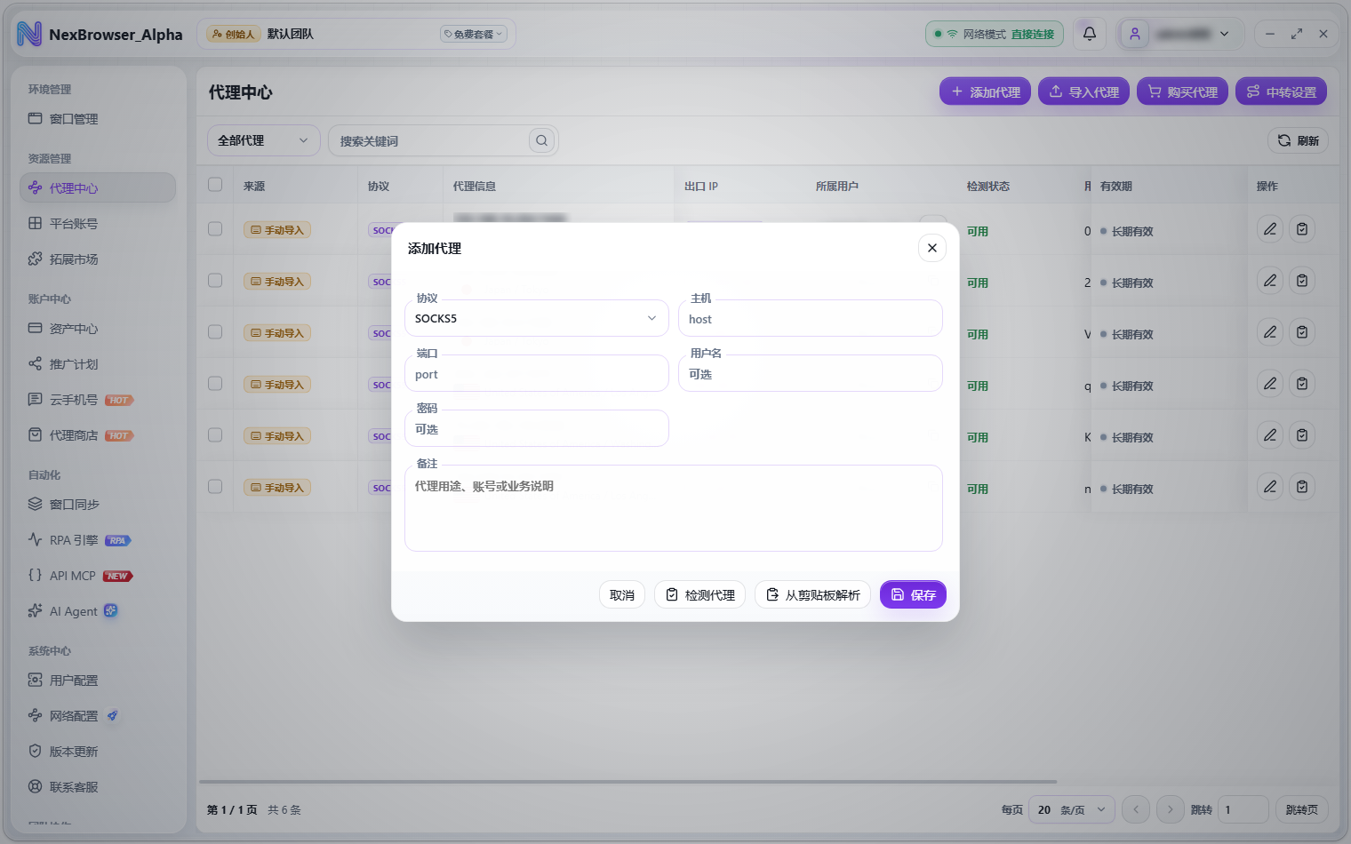Open the 全部代理 filter dropdown
Viewport: 1351px width, 844px height.
263,140
